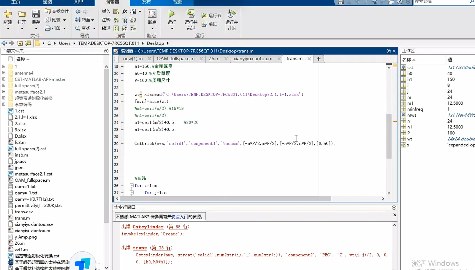The width and height of the screenshot is (475, 270).
Task: Click the Breakpoints (断点) icon
Action: [152, 14]
